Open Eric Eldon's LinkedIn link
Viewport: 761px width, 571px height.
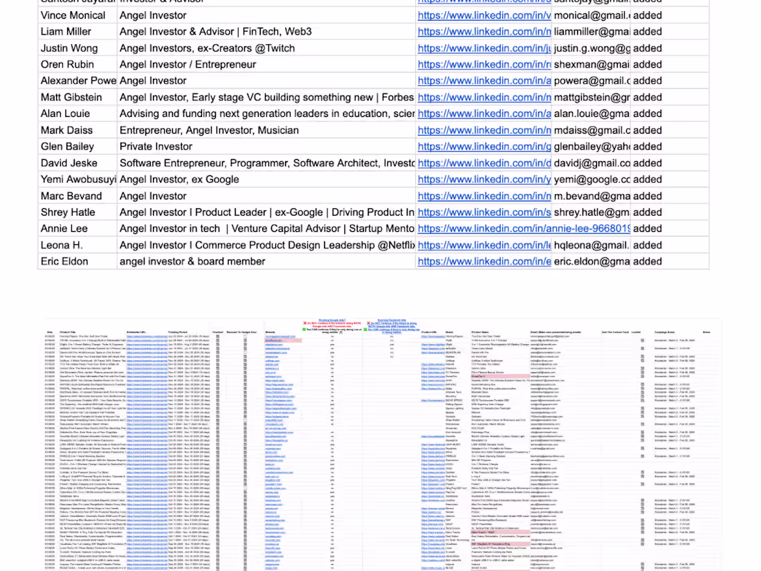click(x=484, y=262)
